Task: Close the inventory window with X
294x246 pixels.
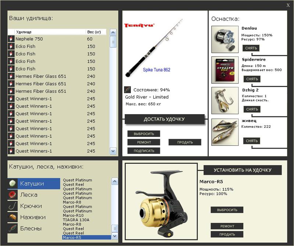Action: pyautogui.click(x=288, y=5)
